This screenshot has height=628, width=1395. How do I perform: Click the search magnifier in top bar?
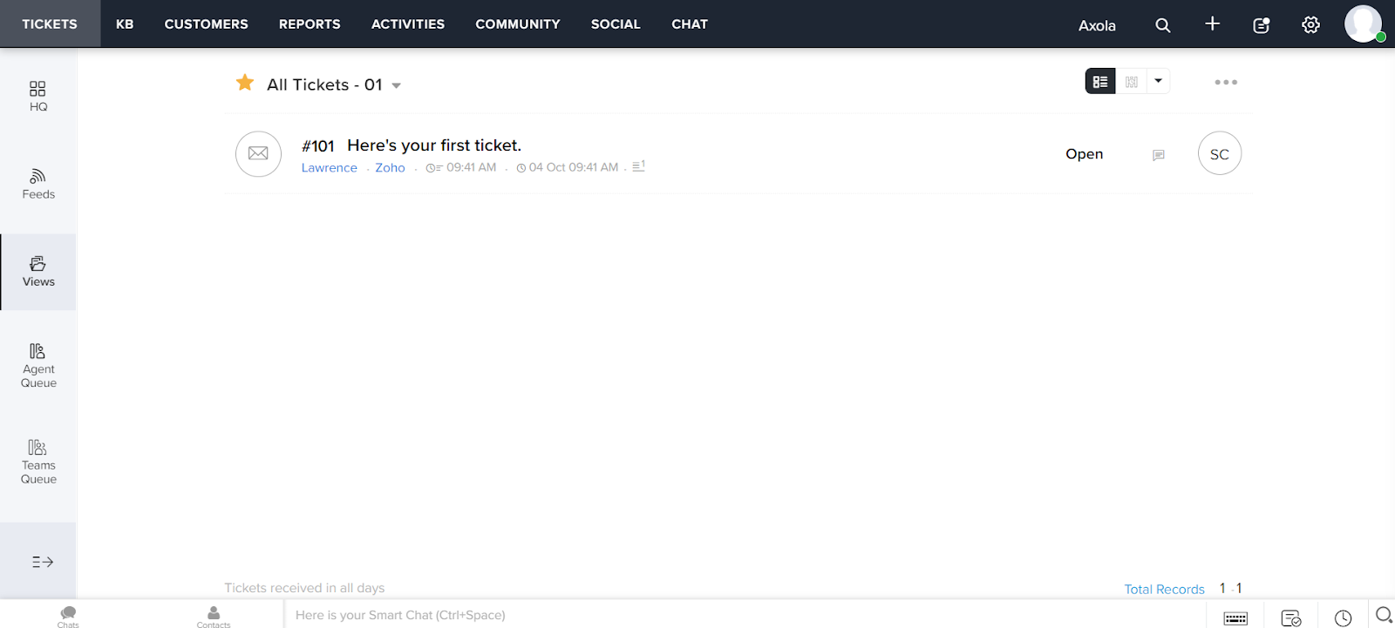pyautogui.click(x=1162, y=25)
